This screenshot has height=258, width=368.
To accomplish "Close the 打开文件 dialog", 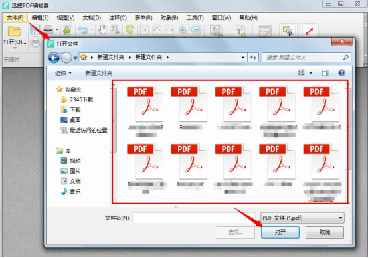I will (342, 42).
